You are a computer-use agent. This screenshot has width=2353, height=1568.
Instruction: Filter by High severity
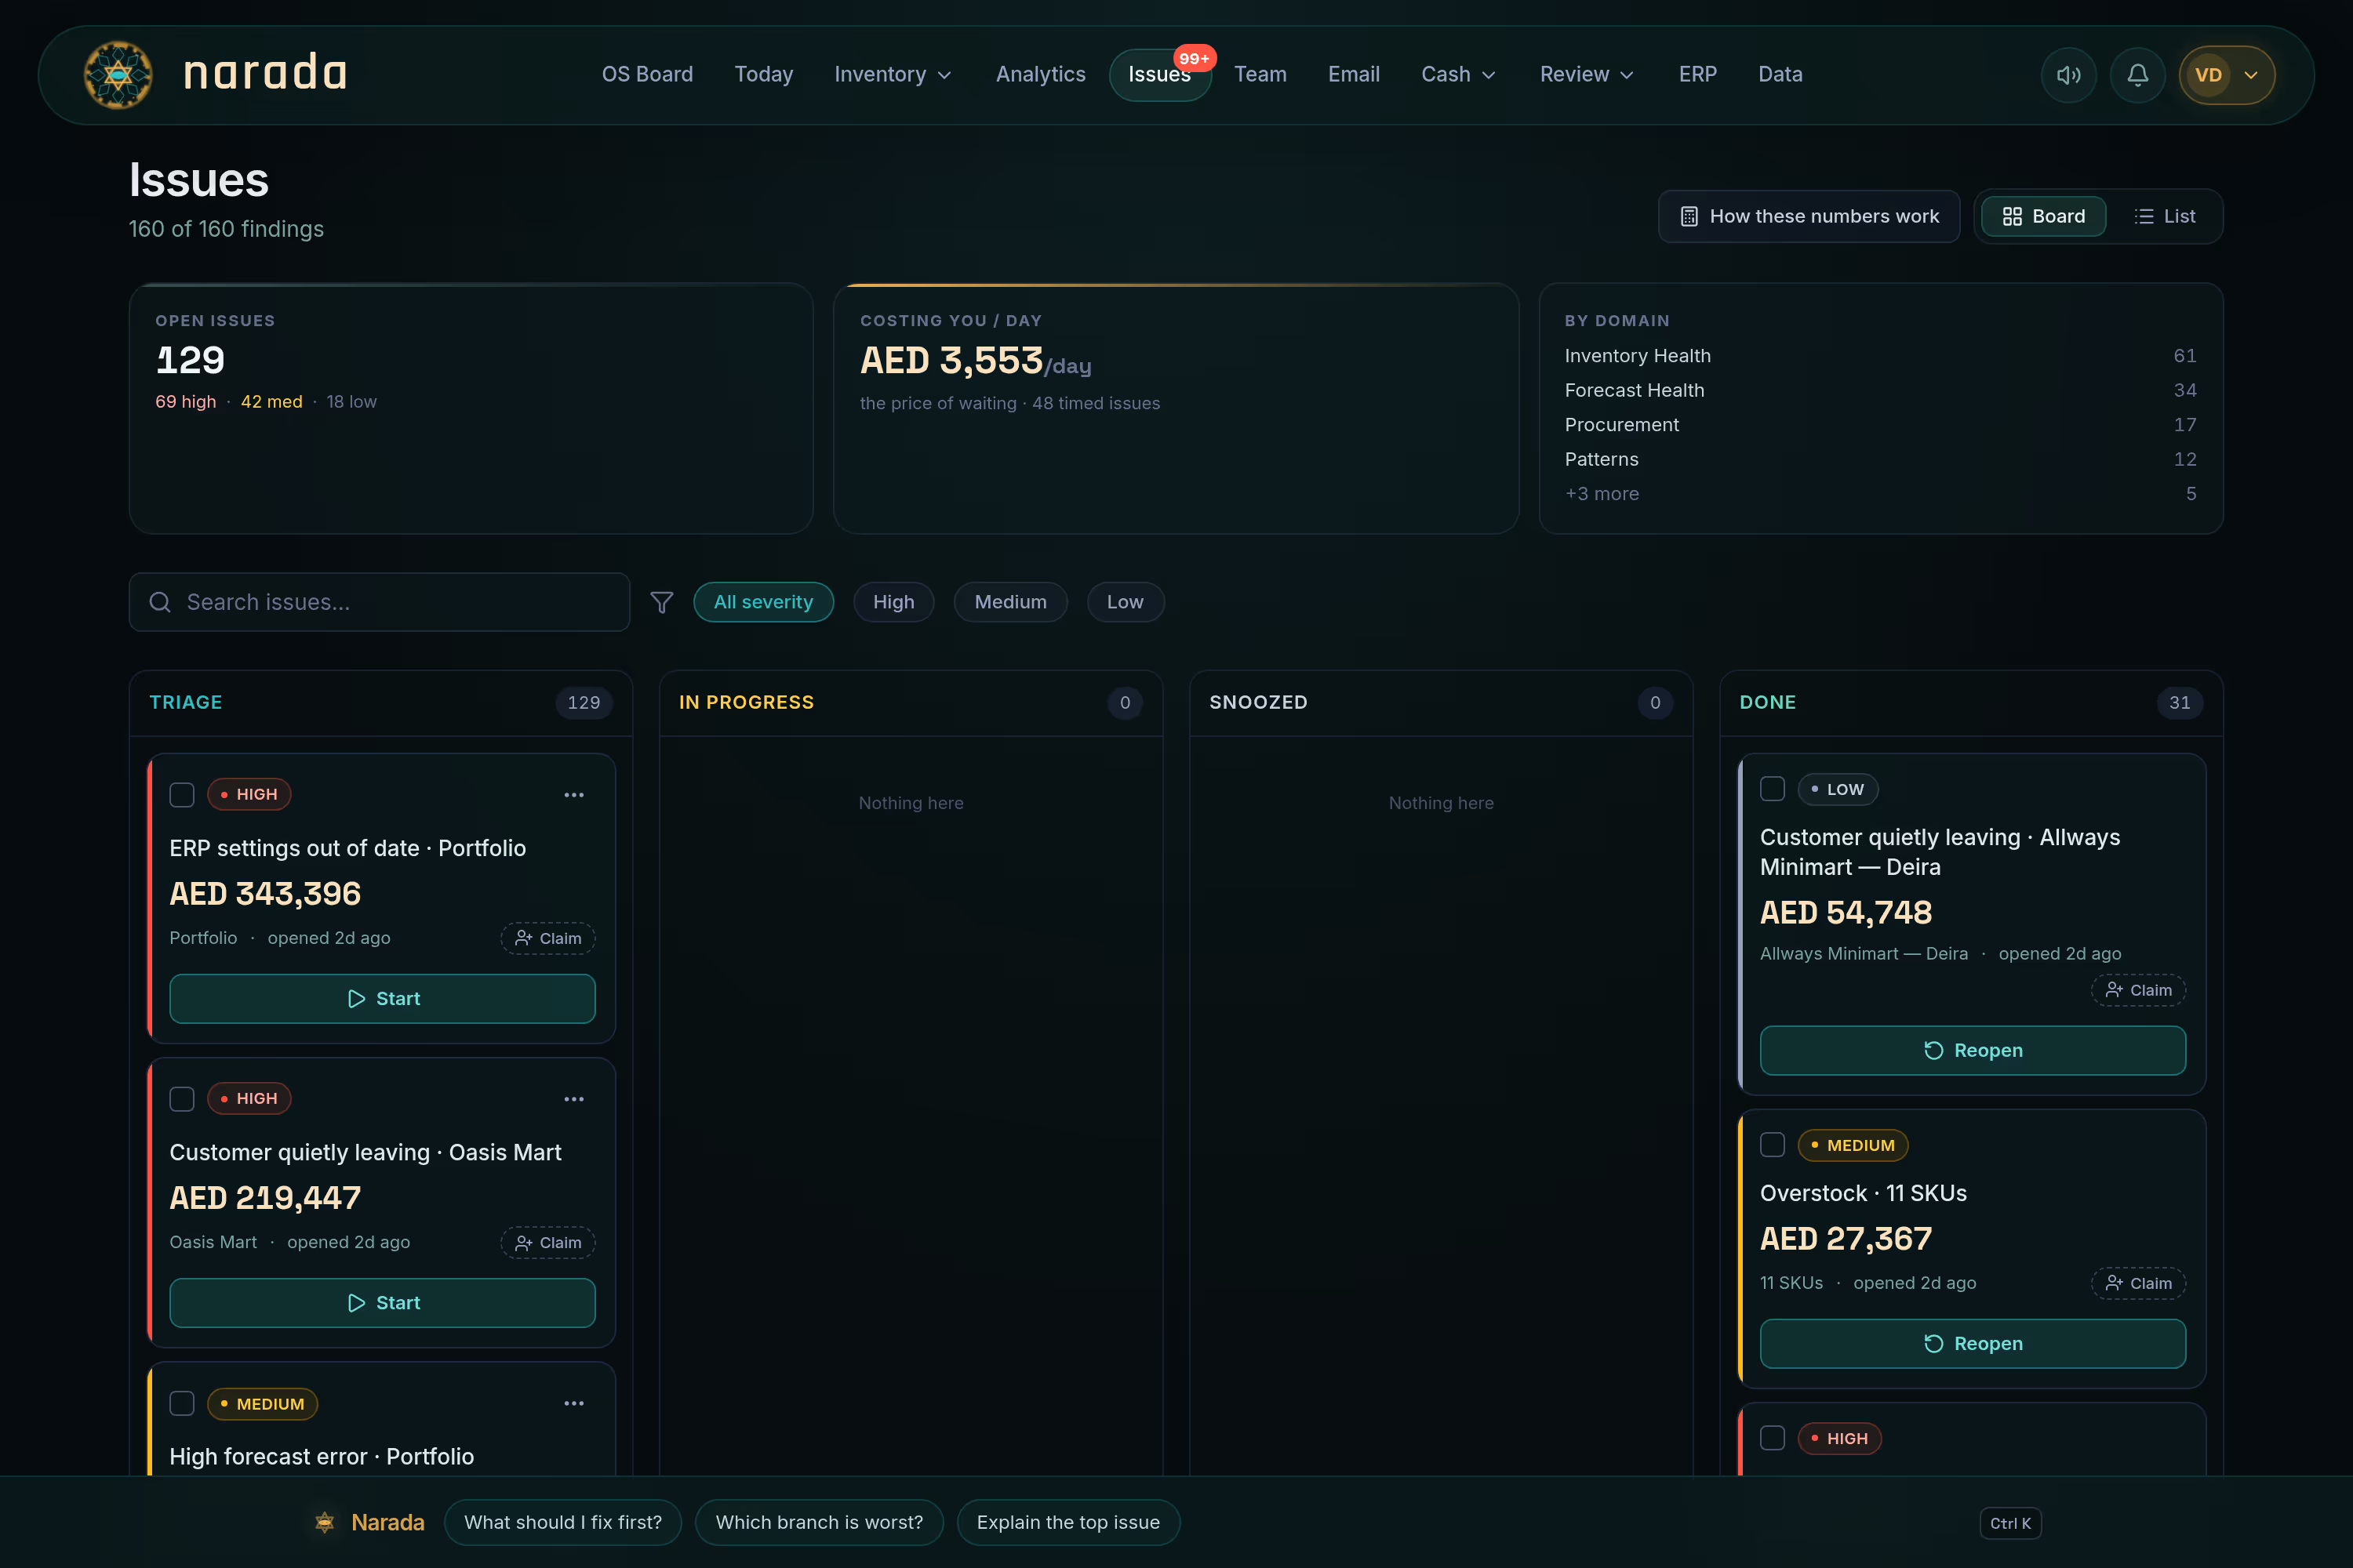click(x=893, y=602)
